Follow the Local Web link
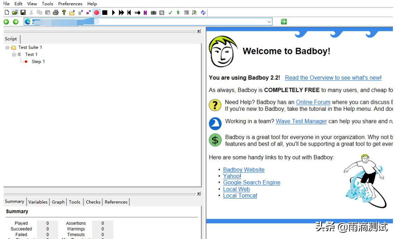 tap(236, 189)
